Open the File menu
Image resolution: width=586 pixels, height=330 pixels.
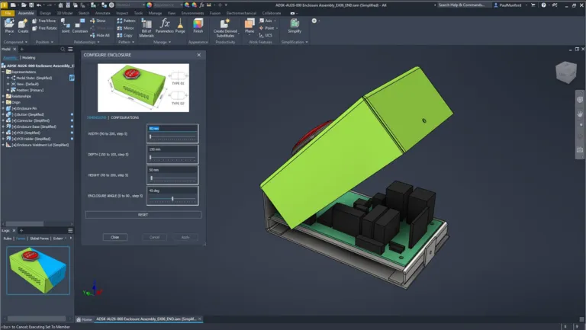click(8, 13)
